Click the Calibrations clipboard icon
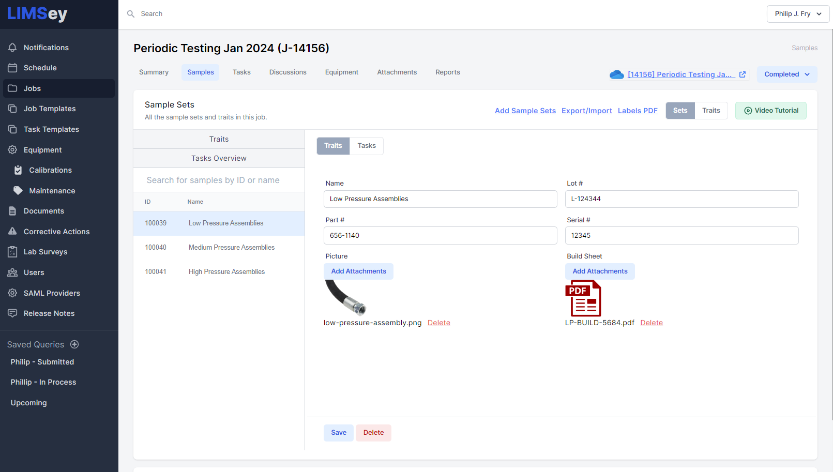The height and width of the screenshot is (472, 833). (18, 170)
